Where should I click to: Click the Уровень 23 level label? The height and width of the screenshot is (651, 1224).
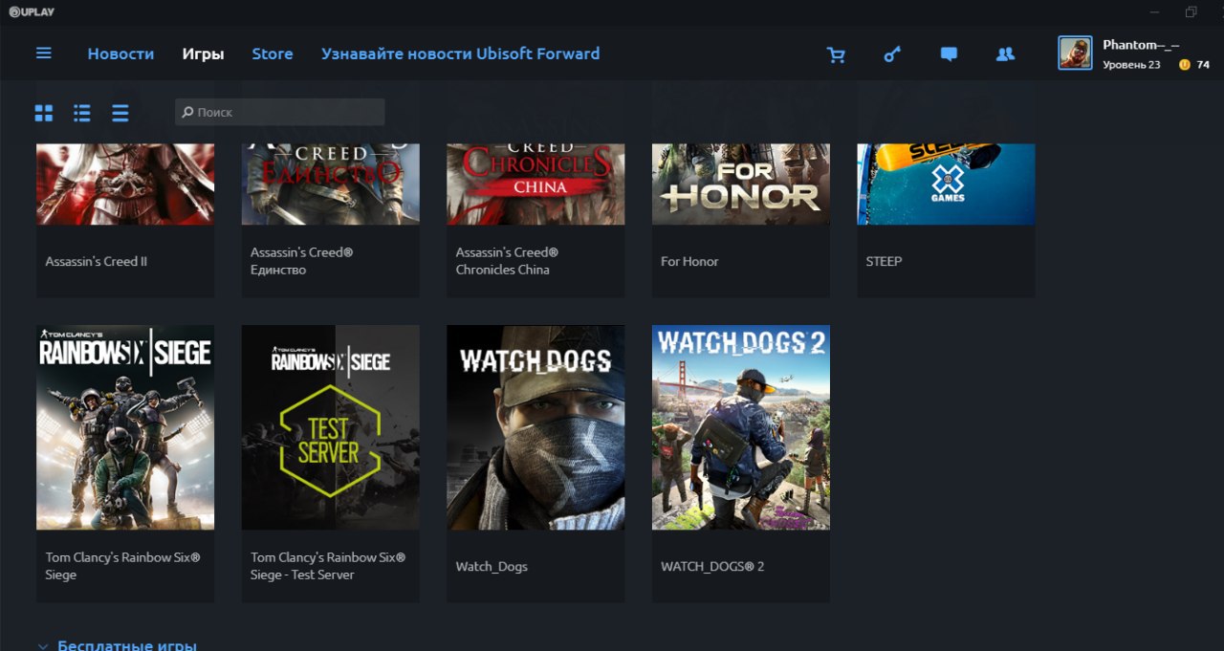tap(1131, 65)
